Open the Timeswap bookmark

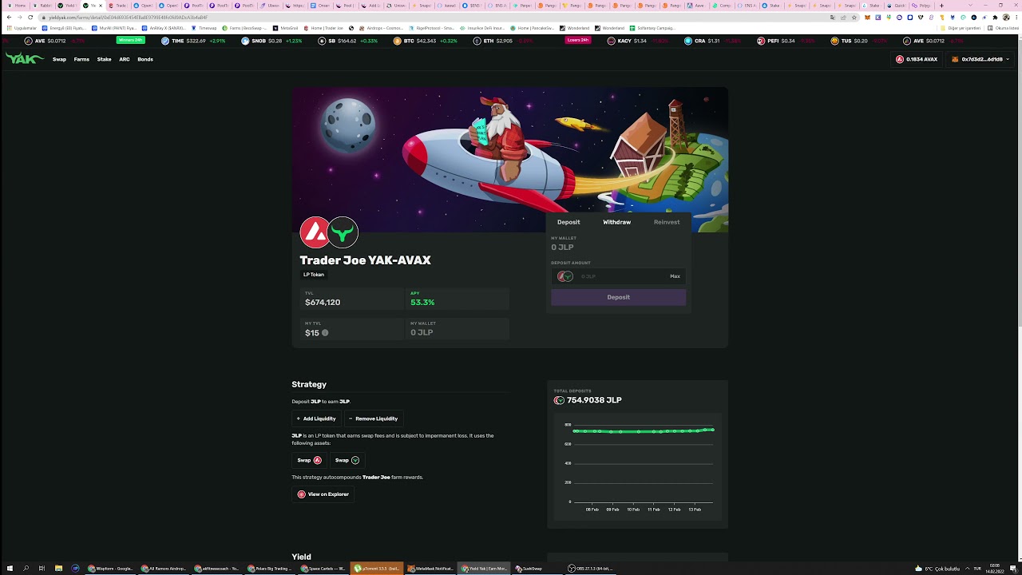[x=204, y=28]
